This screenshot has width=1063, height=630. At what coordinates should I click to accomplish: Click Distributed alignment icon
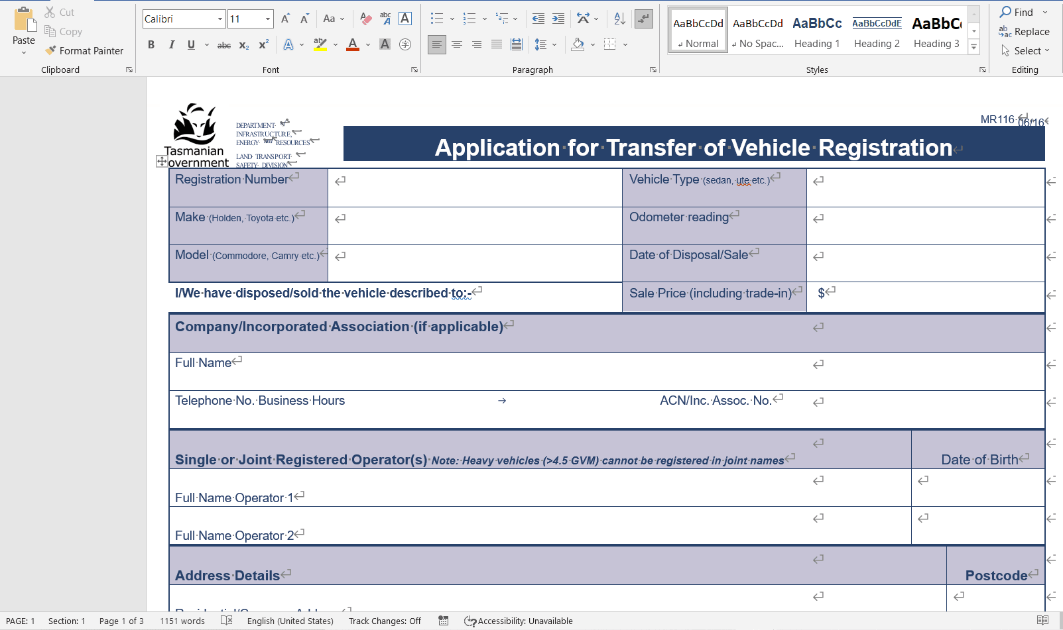coord(517,44)
